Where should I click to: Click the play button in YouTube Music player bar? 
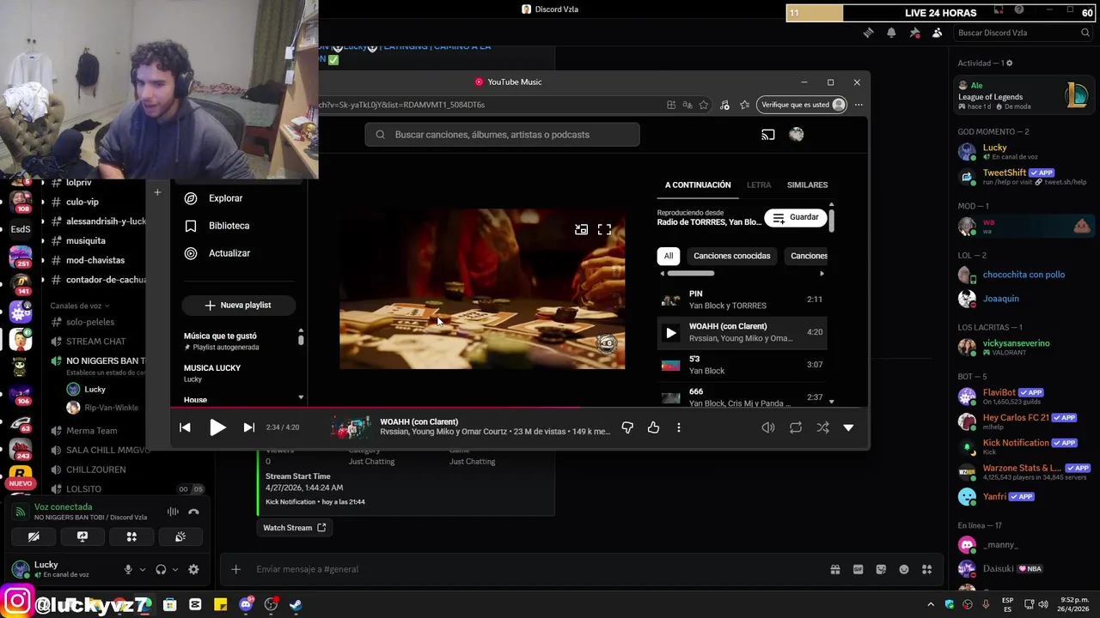[x=217, y=427]
